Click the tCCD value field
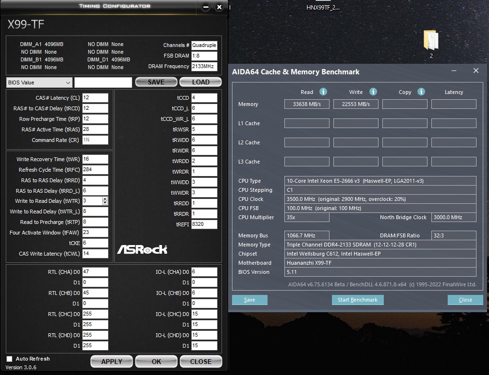 (204, 98)
